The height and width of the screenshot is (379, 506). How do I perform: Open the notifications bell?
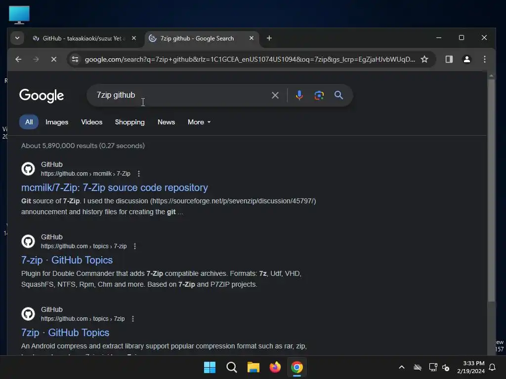492,367
